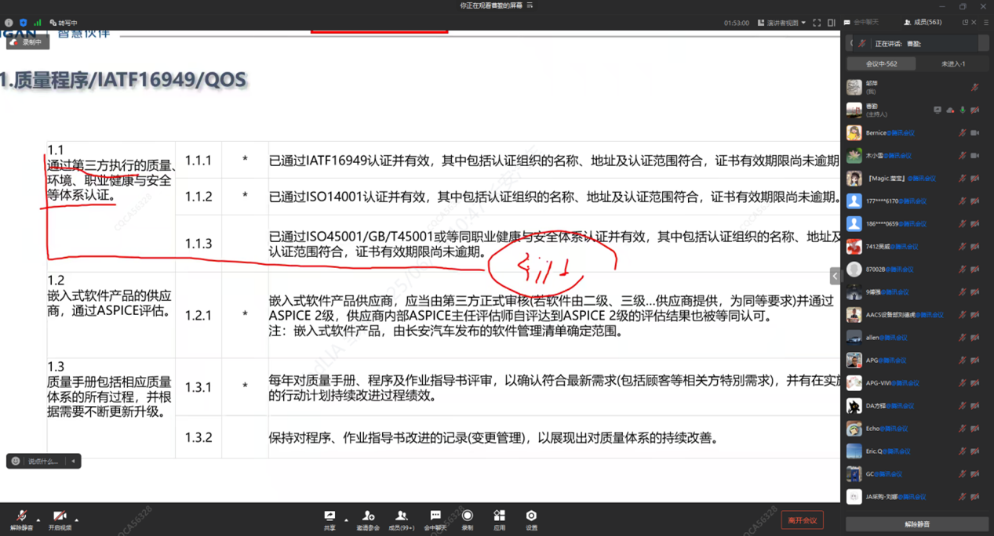The height and width of the screenshot is (536, 994).
Task: Open 会中聊天 chat from bottom toolbar
Action: [435, 516]
